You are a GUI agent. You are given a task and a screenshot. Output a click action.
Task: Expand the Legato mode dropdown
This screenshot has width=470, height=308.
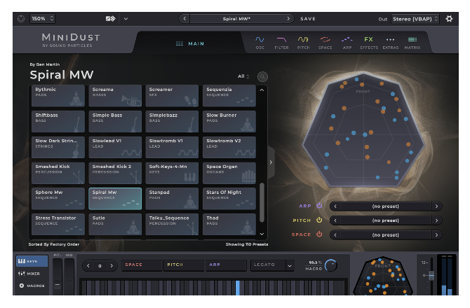(272, 265)
